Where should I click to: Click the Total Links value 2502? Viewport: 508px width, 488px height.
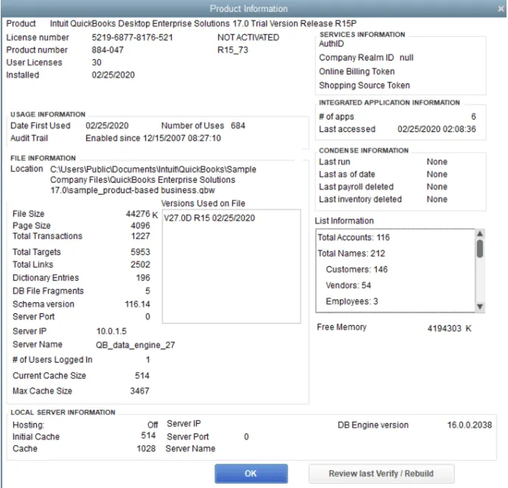pos(140,265)
